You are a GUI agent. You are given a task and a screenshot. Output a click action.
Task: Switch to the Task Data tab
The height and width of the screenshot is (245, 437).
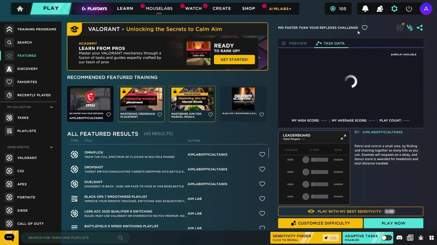330,43
